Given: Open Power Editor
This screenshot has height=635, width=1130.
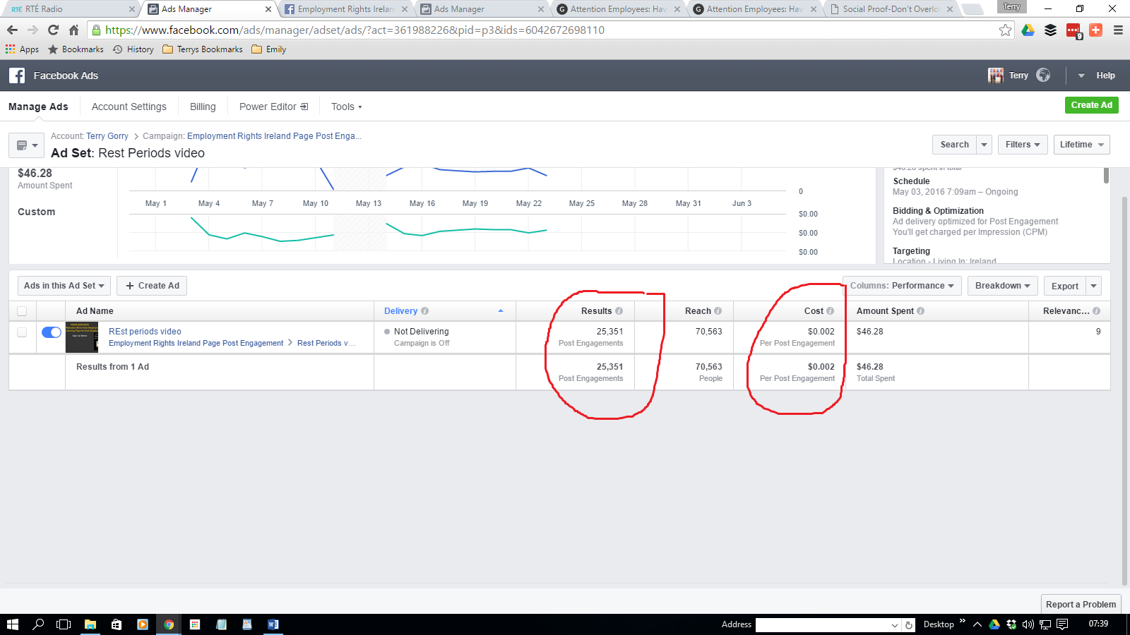Looking at the screenshot, I should tap(273, 107).
